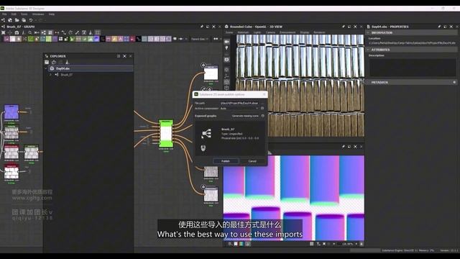
Task: Click the File path field in publish dialog
Action: point(239,103)
